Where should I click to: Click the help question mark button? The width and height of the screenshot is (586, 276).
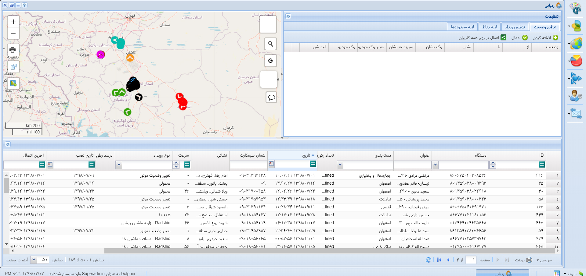coord(24,5)
